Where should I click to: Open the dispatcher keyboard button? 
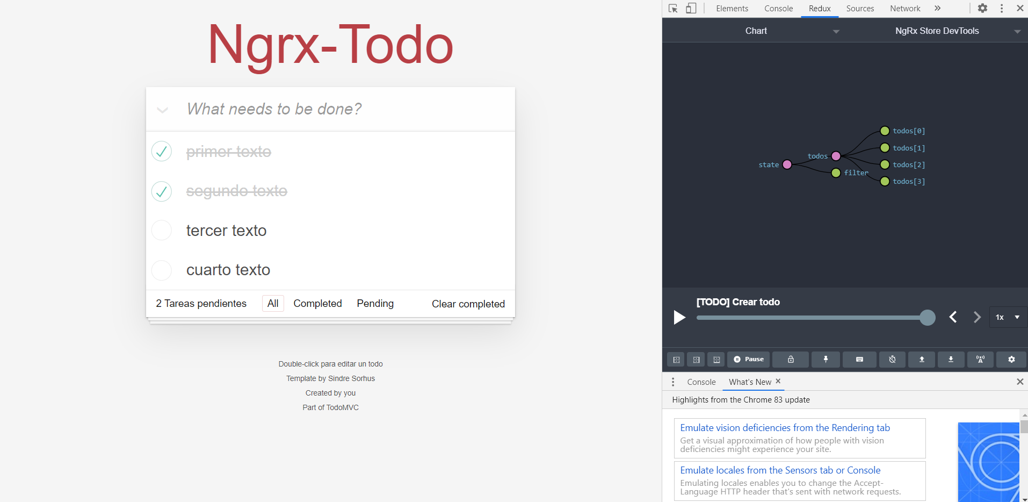tap(859, 360)
